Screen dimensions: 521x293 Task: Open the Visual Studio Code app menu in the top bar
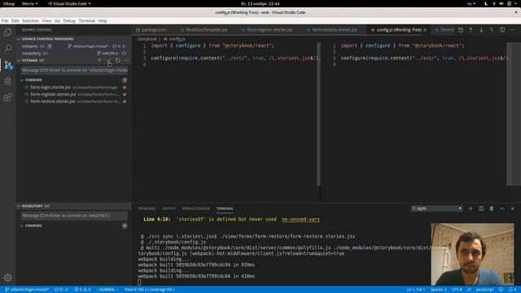(69, 3)
